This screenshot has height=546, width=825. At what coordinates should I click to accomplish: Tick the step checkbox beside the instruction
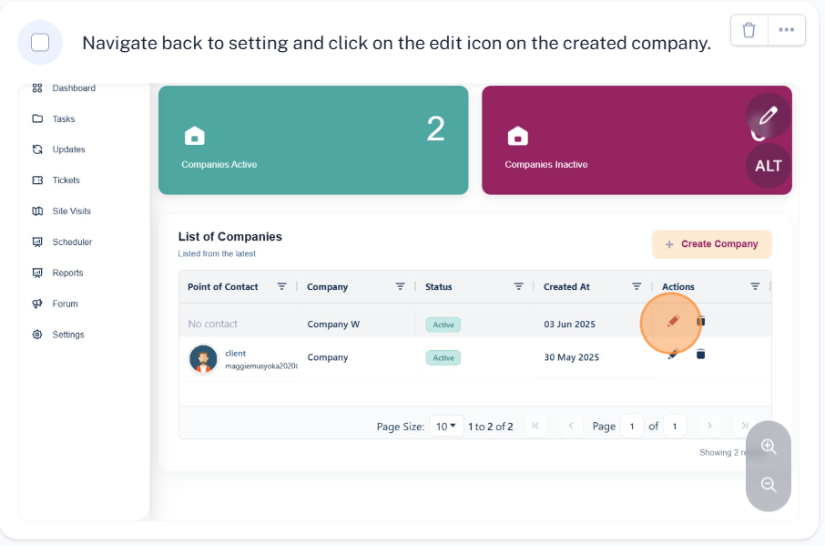(x=40, y=43)
